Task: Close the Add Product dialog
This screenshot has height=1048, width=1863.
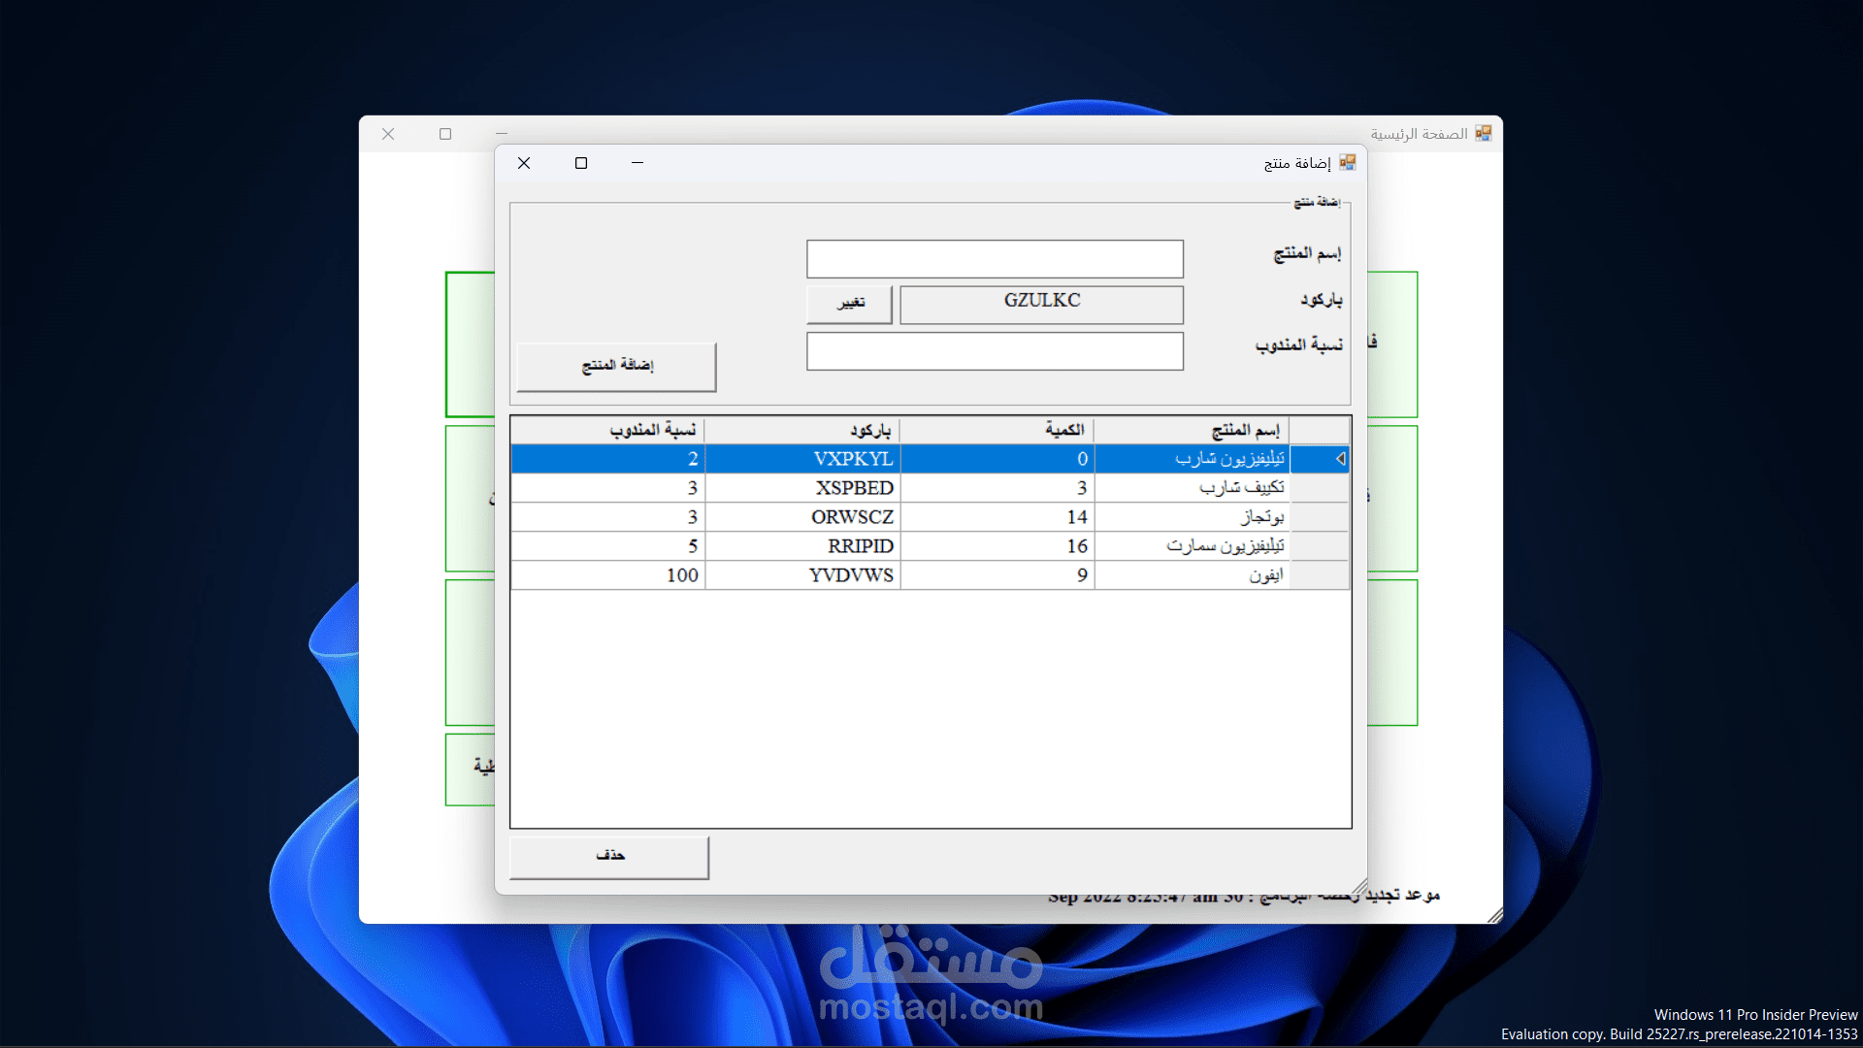Action: coord(524,163)
